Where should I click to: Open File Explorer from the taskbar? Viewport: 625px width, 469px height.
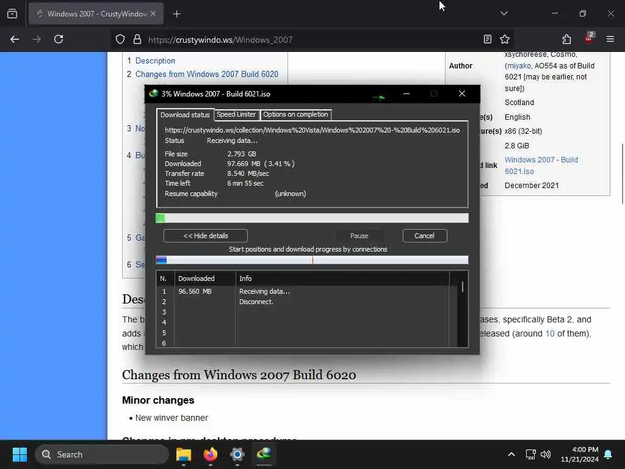[x=184, y=454]
